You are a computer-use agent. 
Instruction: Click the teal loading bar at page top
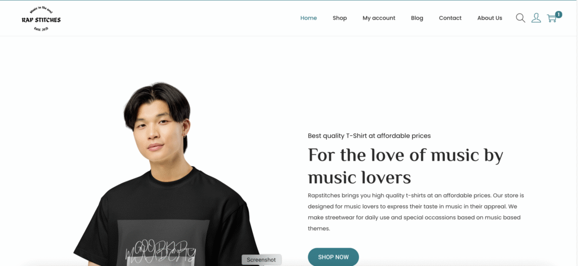[x=289, y=1]
